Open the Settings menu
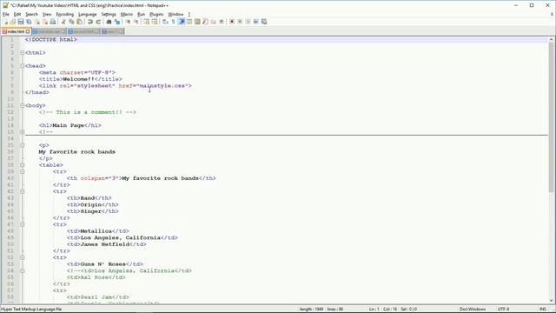The height and width of the screenshot is (313, 556). coord(109,14)
